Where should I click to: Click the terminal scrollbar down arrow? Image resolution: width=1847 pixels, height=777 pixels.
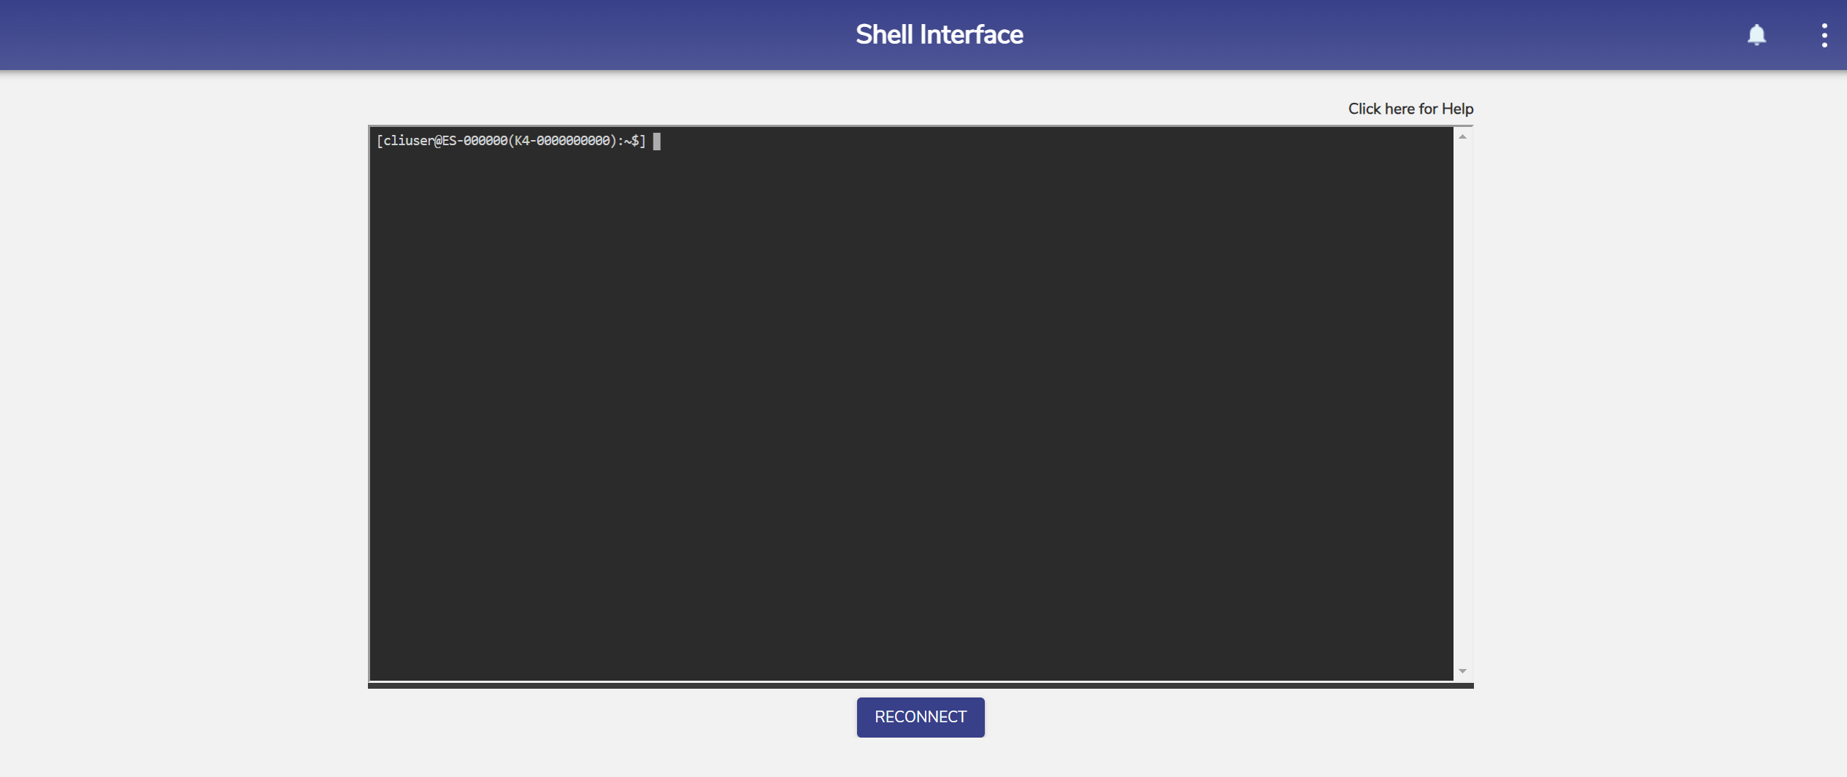[x=1462, y=670]
